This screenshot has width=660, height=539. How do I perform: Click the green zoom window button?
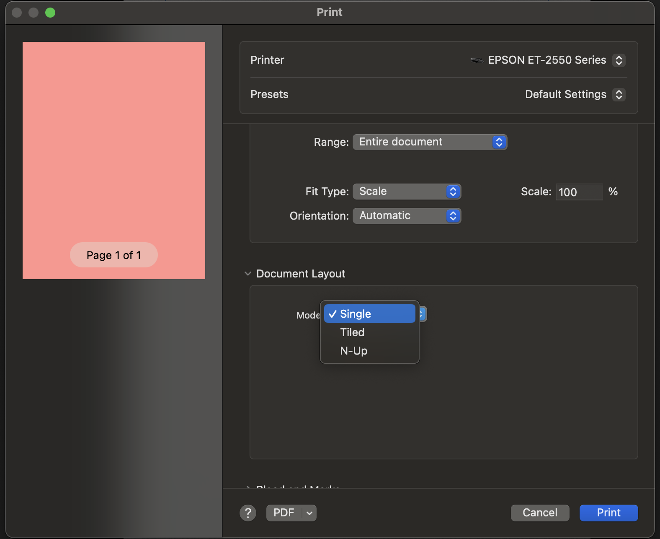point(50,13)
